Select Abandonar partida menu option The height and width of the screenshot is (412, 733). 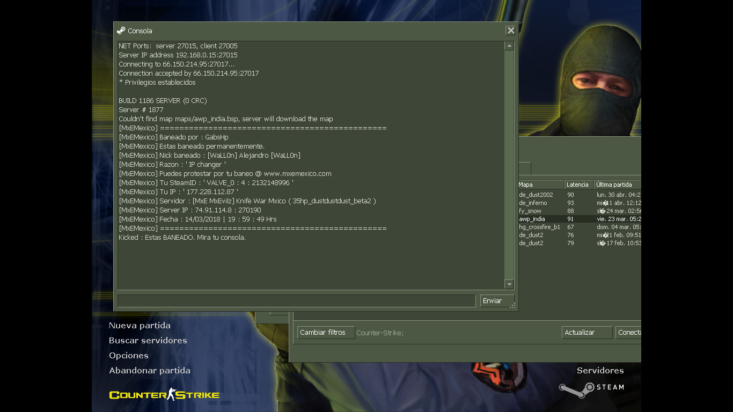(x=150, y=371)
